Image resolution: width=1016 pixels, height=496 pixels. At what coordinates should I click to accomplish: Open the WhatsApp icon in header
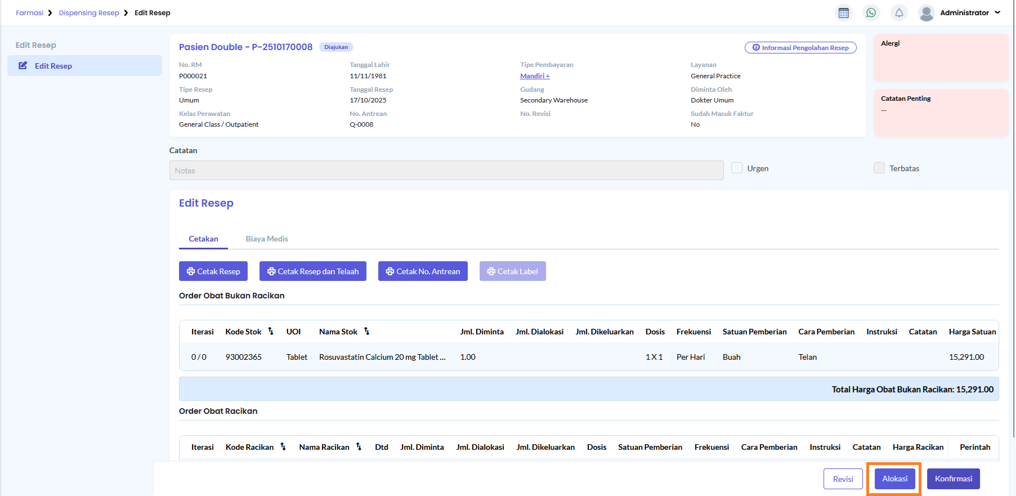point(871,12)
